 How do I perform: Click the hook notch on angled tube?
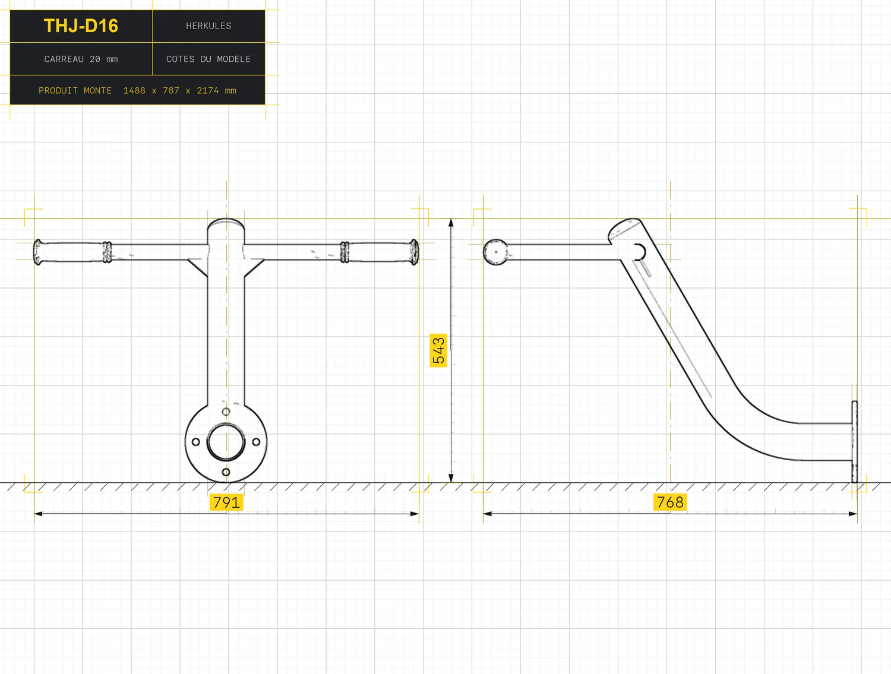pyautogui.click(x=639, y=252)
